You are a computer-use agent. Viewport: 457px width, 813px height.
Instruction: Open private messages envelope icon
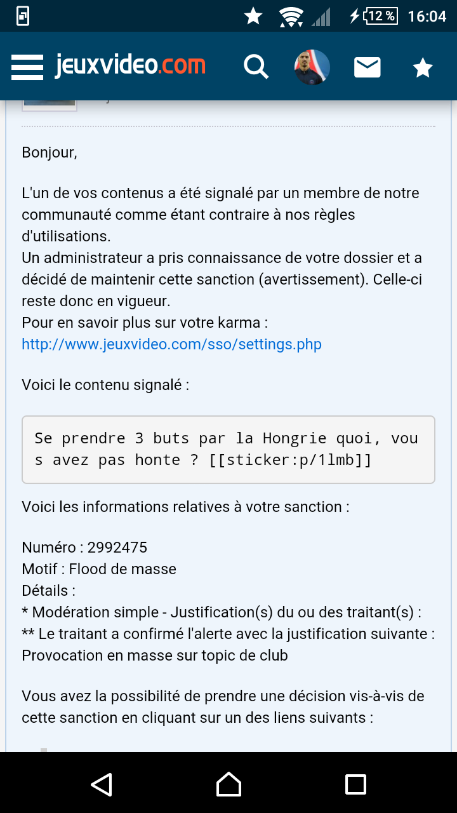(x=367, y=67)
